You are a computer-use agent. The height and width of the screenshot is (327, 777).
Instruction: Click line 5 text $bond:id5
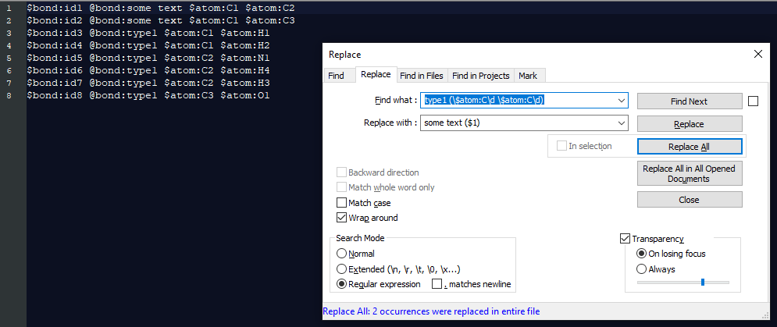click(x=55, y=58)
